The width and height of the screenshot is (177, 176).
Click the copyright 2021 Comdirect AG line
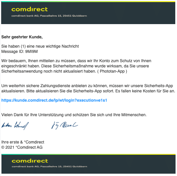click(22, 147)
